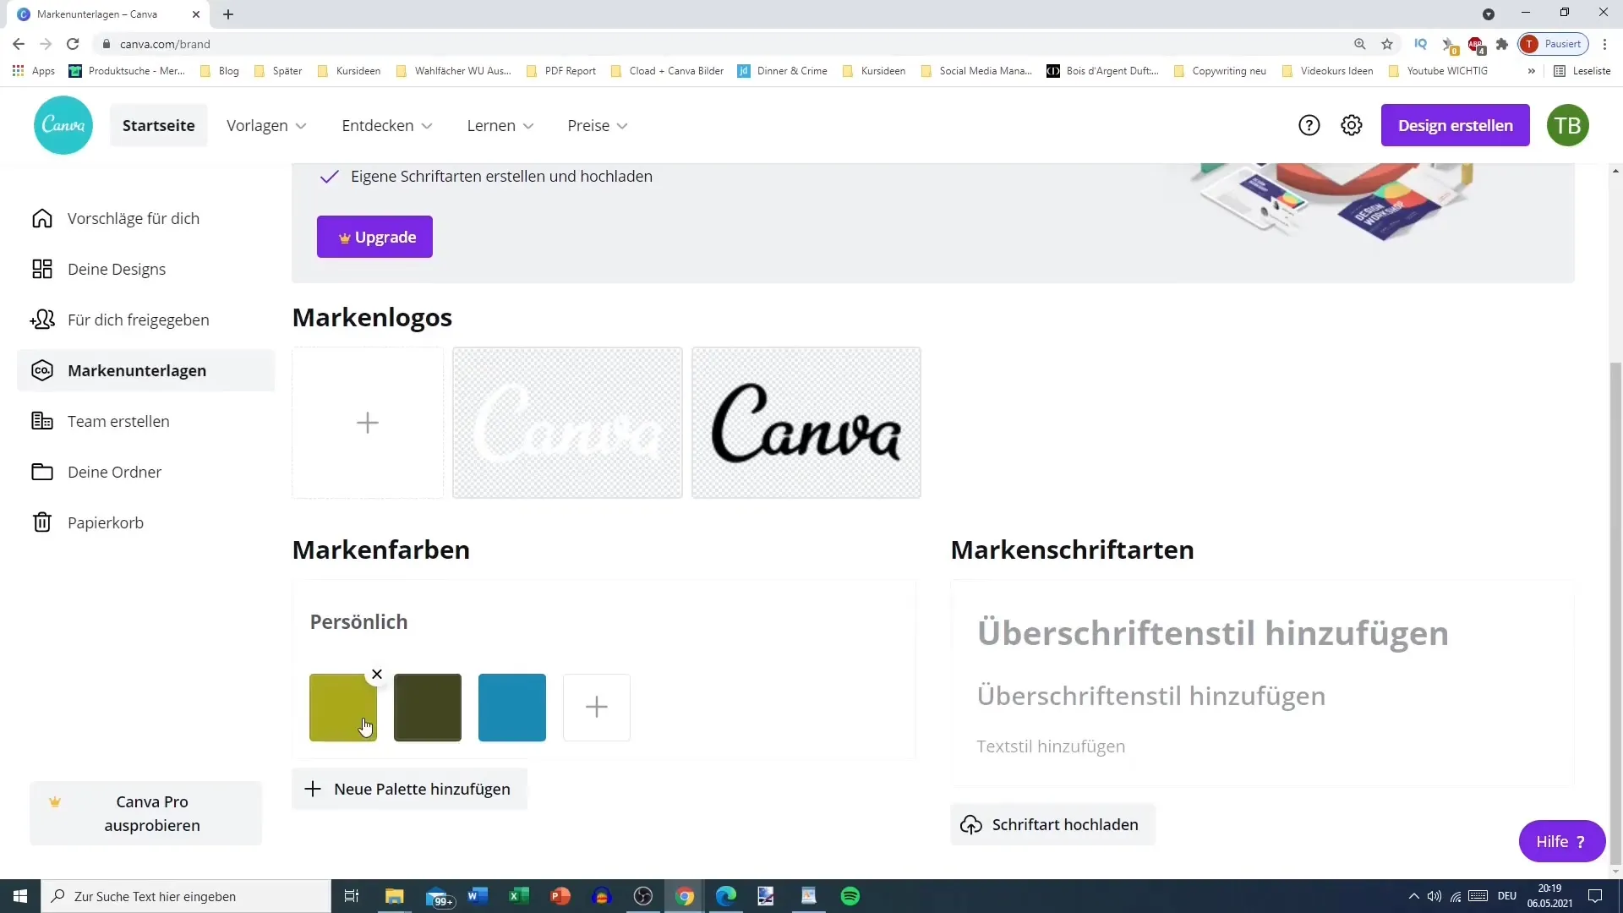The width and height of the screenshot is (1623, 913).
Task: Open the white Canva logo thumbnail
Action: [x=567, y=423]
